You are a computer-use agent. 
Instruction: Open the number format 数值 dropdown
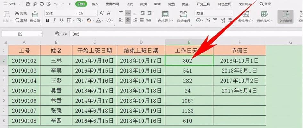232,13
